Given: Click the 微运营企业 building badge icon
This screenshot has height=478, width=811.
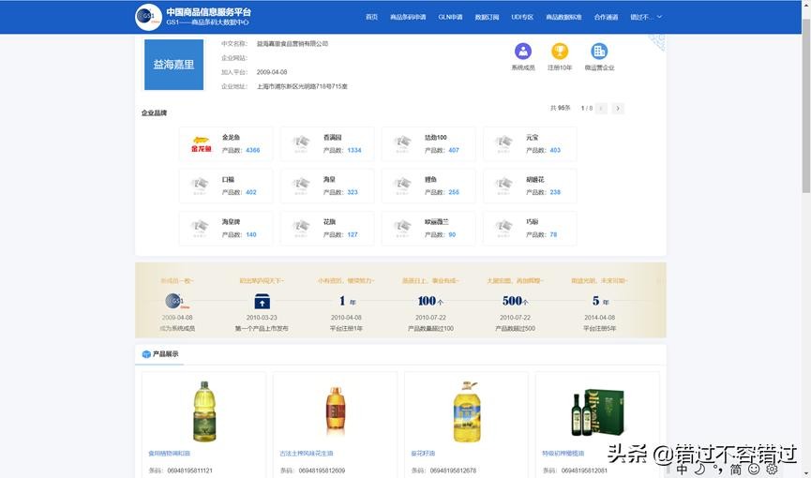Looking at the screenshot, I should pos(599,52).
